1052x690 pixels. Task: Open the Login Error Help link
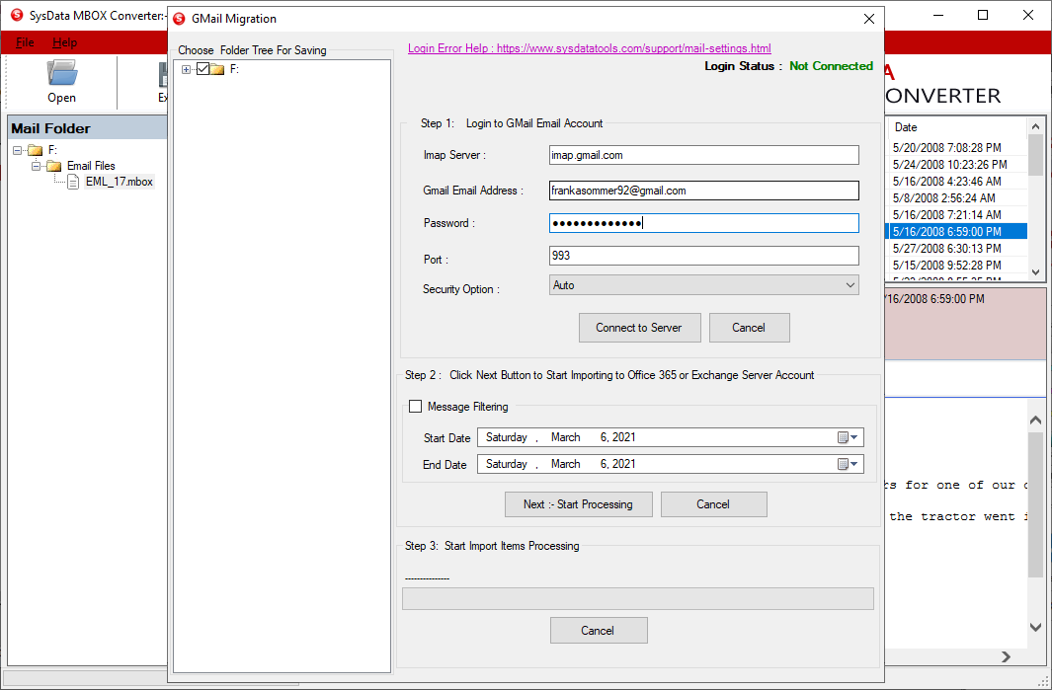[x=589, y=48]
